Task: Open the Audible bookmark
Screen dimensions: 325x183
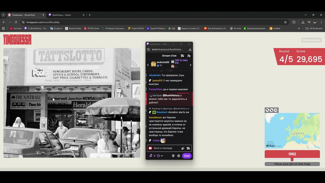Action: pyautogui.click(x=275, y=28)
